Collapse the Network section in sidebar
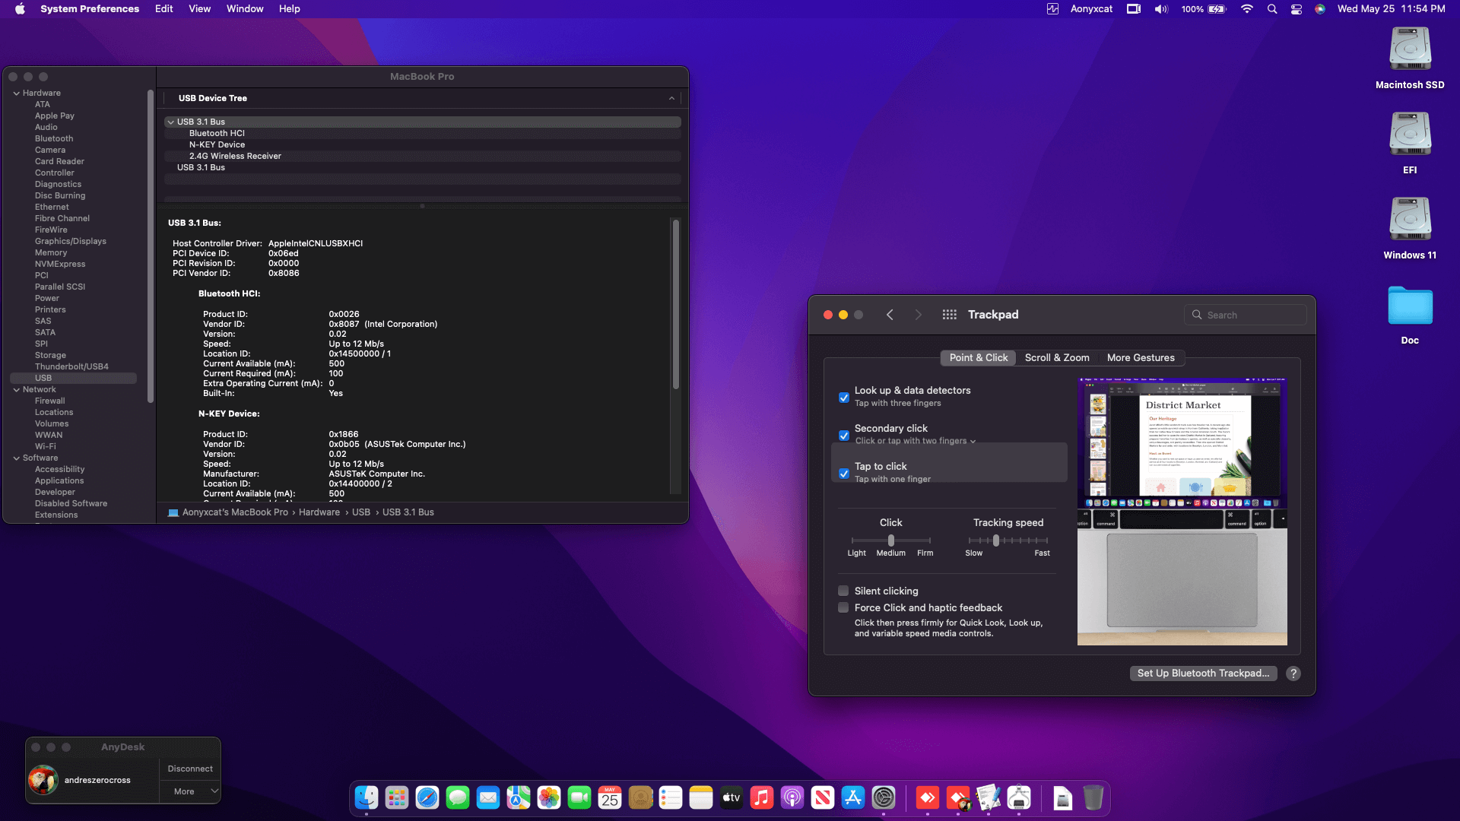The width and height of the screenshot is (1460, 821). [16, 390]
